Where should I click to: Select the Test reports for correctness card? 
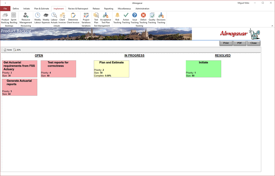[58, 69]
